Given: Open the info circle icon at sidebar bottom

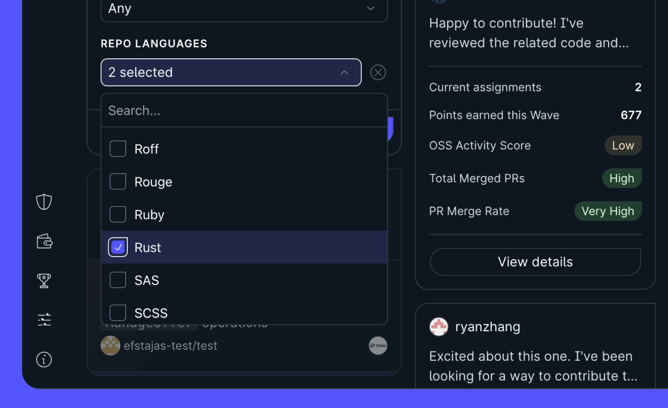Looking at the screenshot, I should (44, 360).
